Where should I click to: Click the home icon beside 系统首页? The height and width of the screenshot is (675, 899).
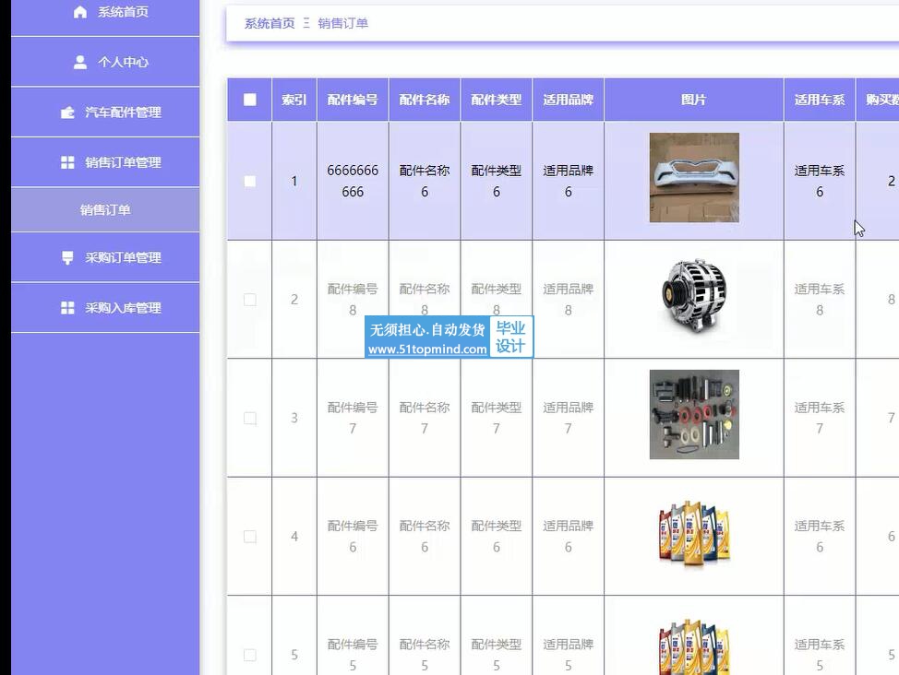click(80, 12)
